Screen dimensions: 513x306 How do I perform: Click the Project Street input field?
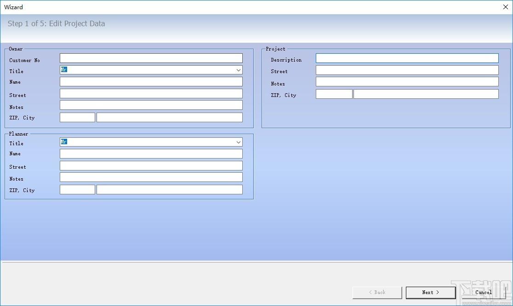(407, 70)
